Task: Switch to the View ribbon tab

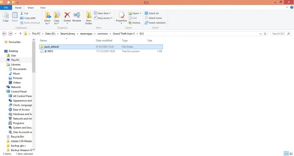Action: tap(43, 8)
